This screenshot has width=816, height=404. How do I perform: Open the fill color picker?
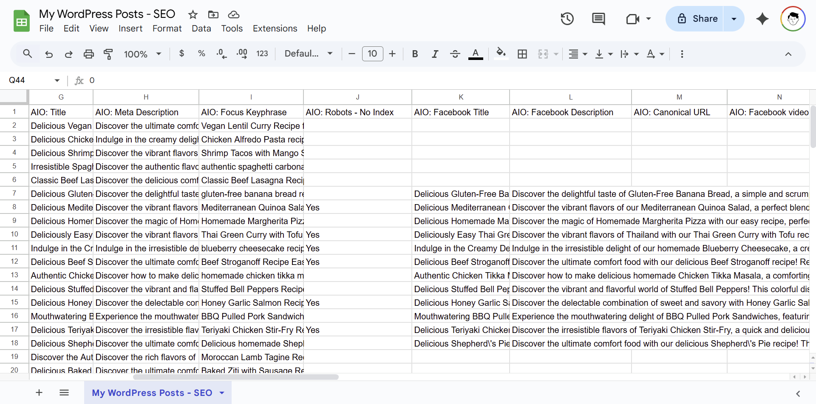[x=501, y=54]
